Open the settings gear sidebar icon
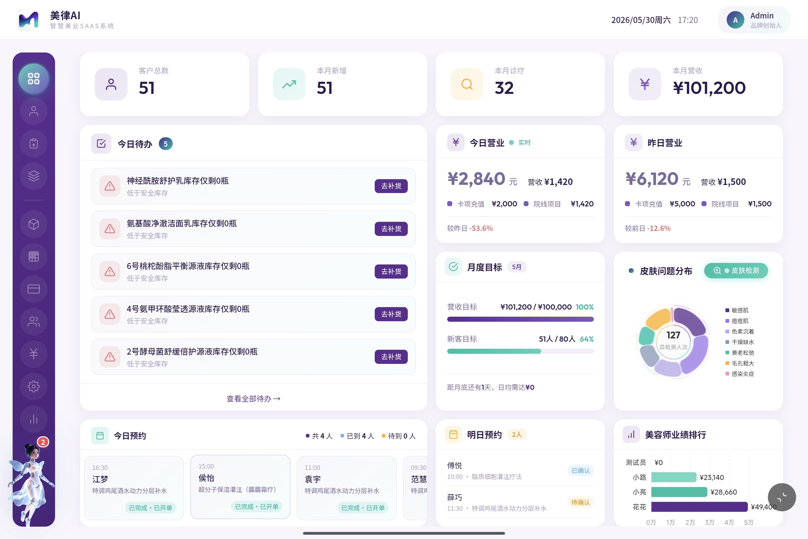The width and height of the screenshot is (808, 539). [x=34, y=386]
